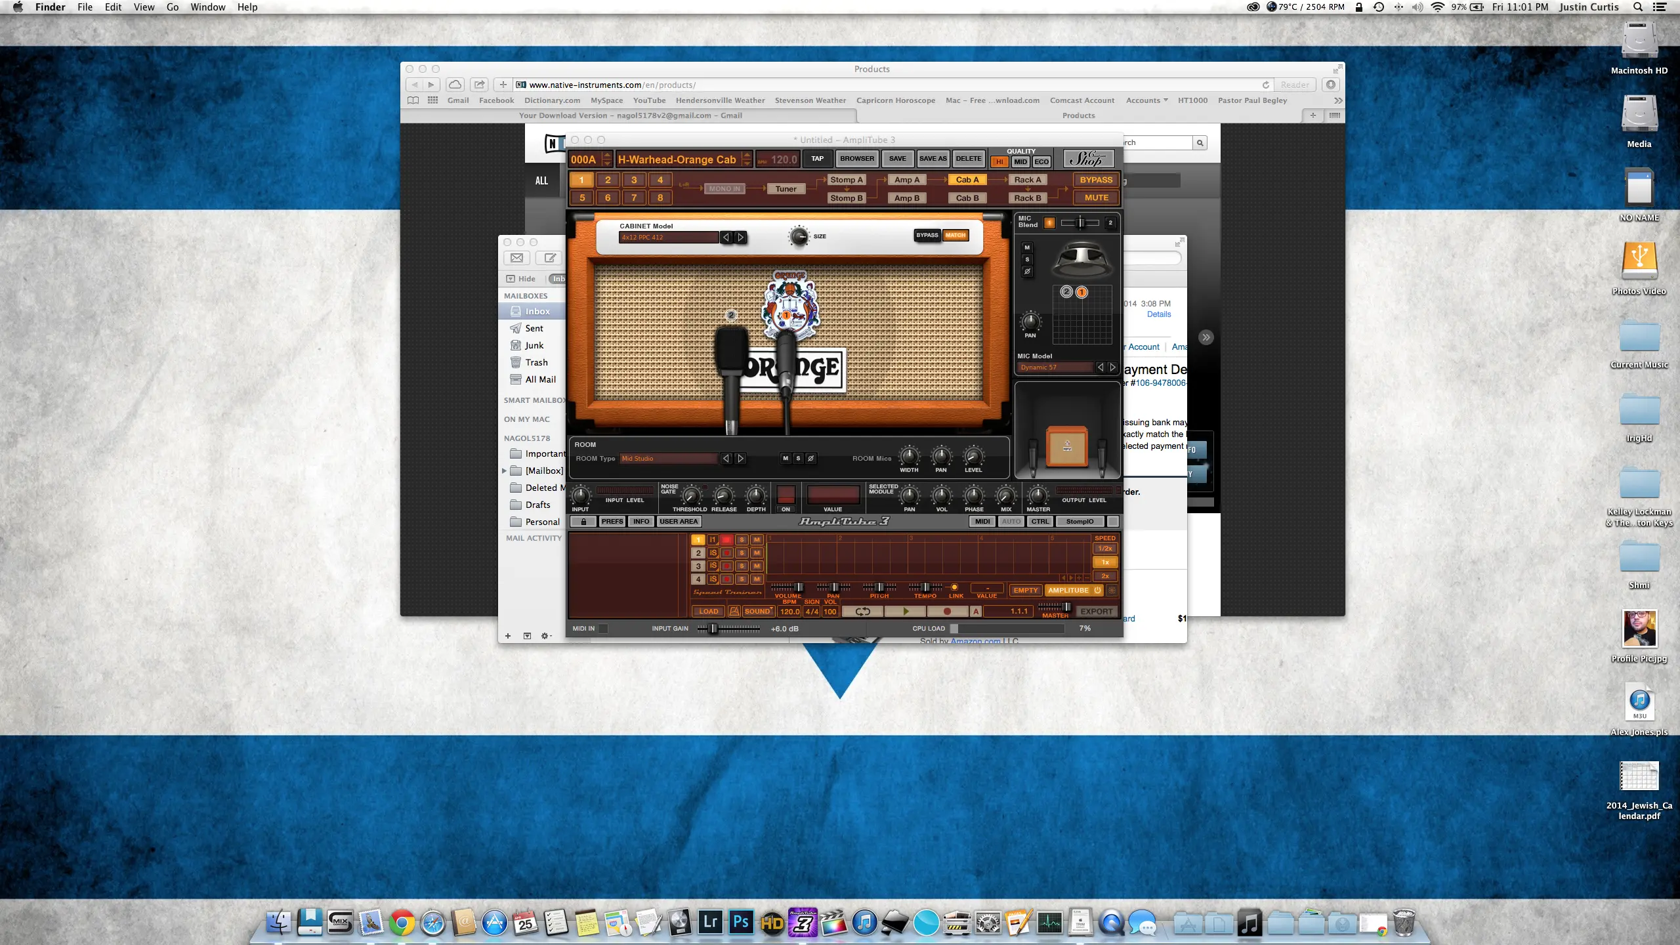Select the Amp A module in signal chain
Screen dimensions: 1680x945
point(907,180)
